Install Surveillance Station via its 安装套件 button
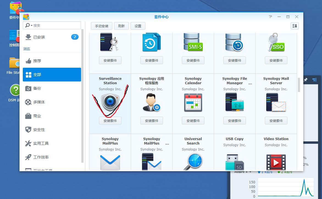This screenshot has height=199, width=322. pos(110,121)
